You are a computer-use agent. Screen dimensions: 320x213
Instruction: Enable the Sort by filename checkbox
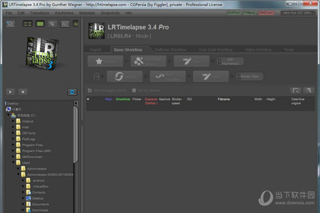[x=134, y=91]
